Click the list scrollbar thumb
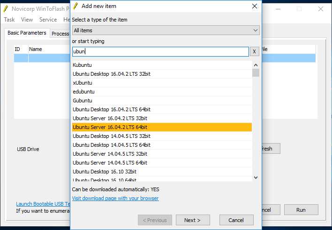The width and height of the screenshot is (332, 230). [x=256, y=73]
